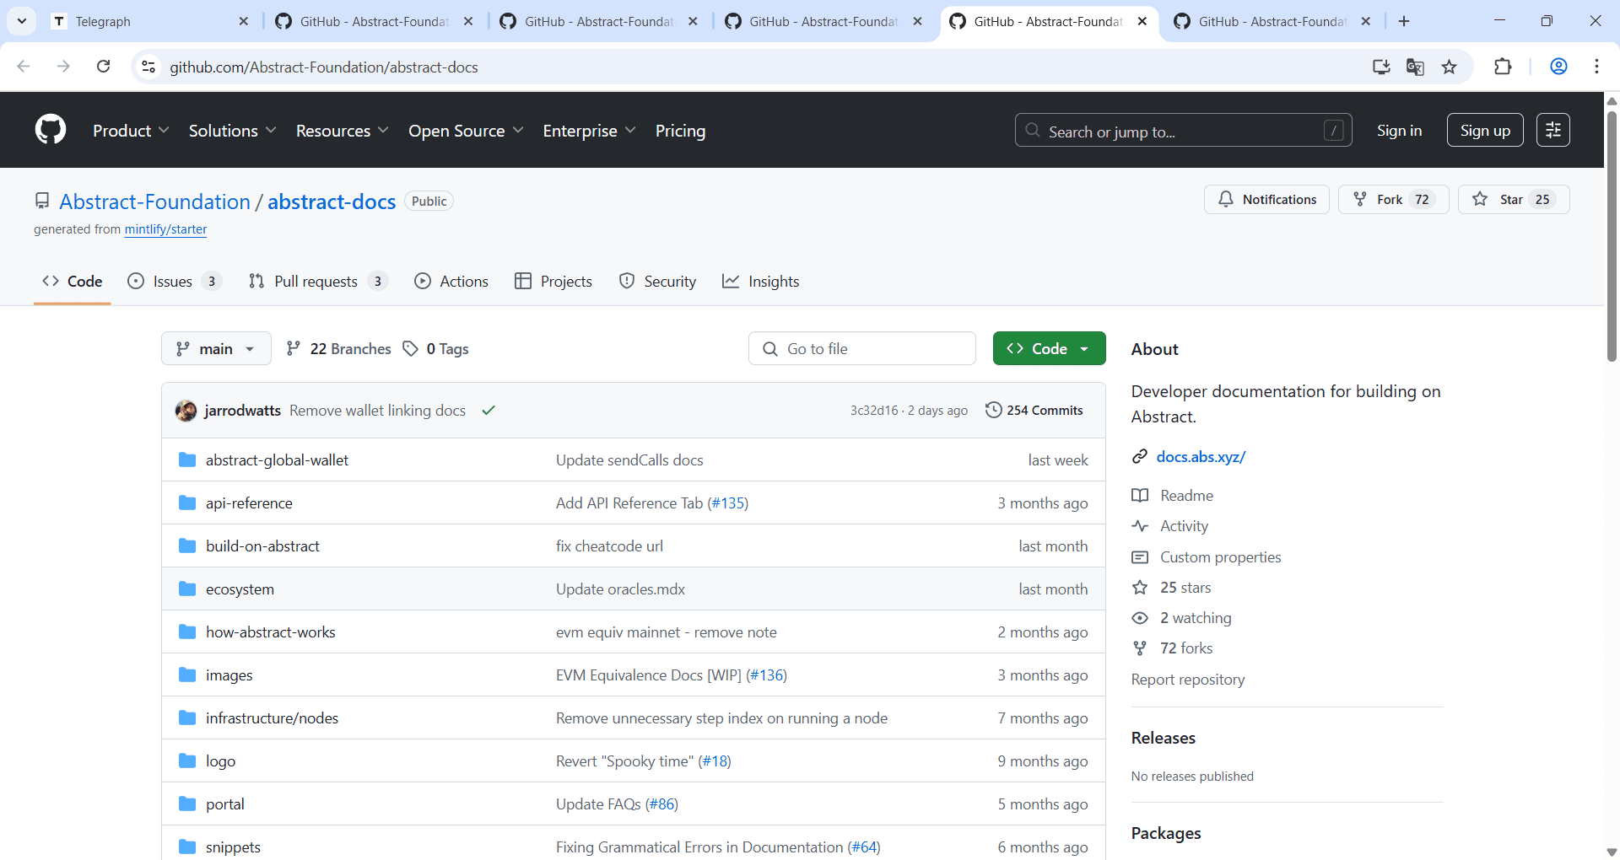Click the install app icon in the address bar

[x=1381, y=67]
